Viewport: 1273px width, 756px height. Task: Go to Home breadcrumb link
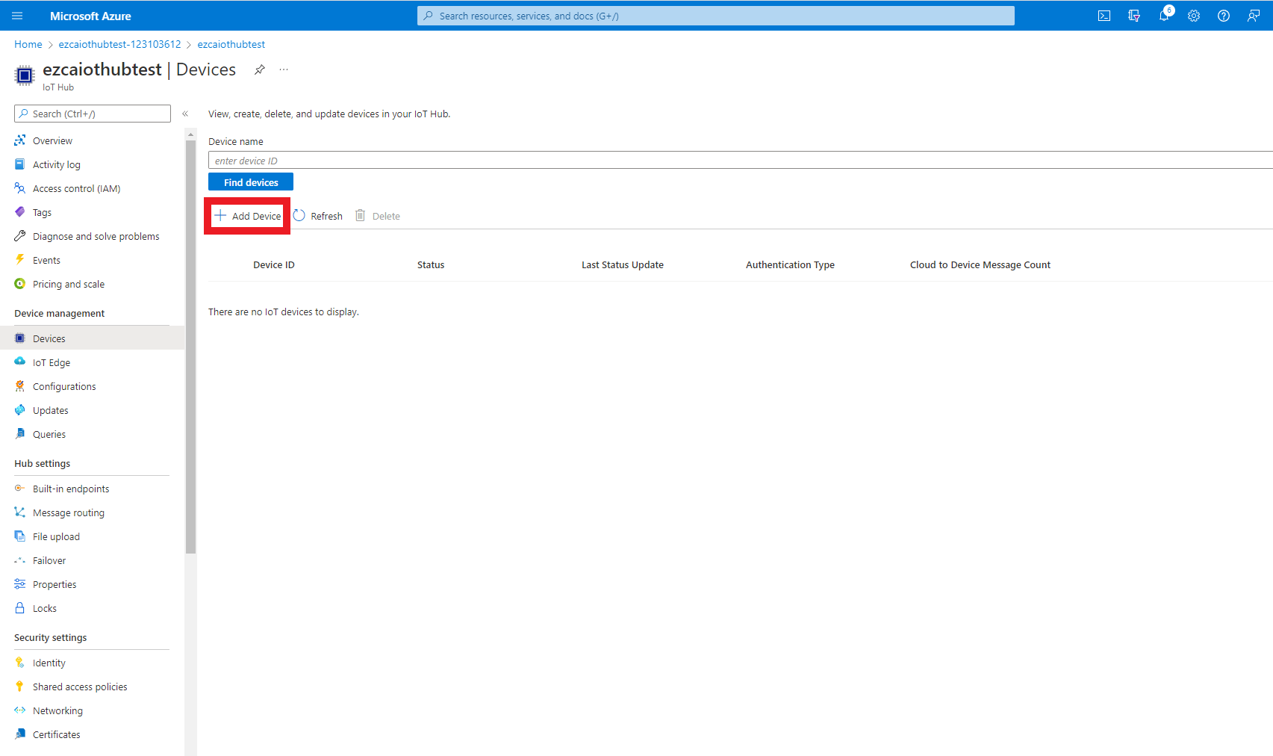point(28,44)
